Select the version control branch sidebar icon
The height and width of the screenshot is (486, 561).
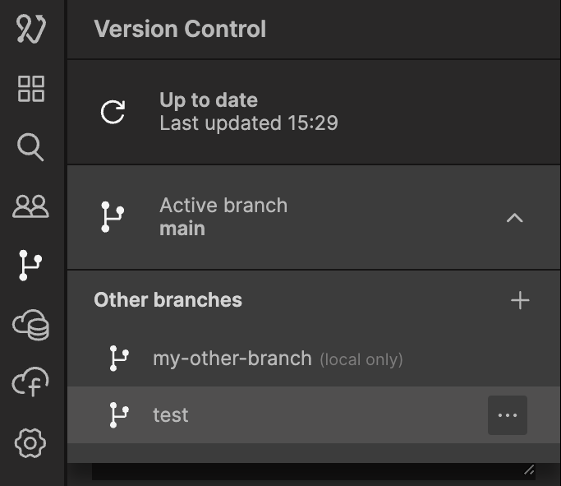[x=30, y=266]
